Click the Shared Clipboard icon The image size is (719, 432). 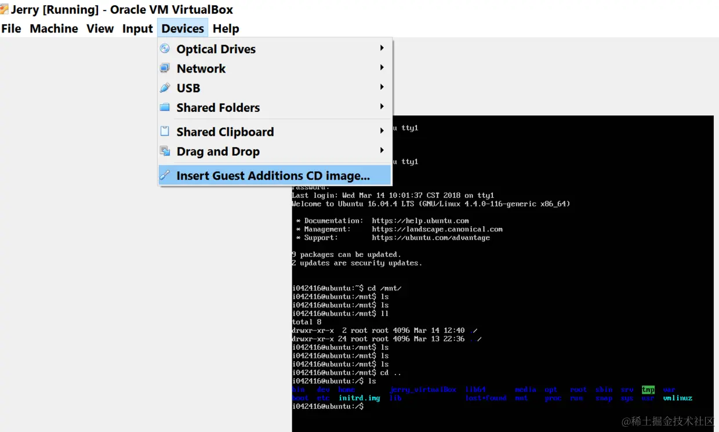(165, 132)
